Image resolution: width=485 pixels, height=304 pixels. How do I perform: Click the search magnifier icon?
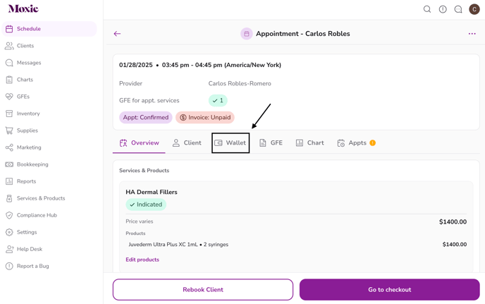coord(427,9)
